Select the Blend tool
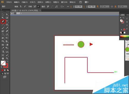This screenshot has width=129, height=94. [x=7, y=48]
